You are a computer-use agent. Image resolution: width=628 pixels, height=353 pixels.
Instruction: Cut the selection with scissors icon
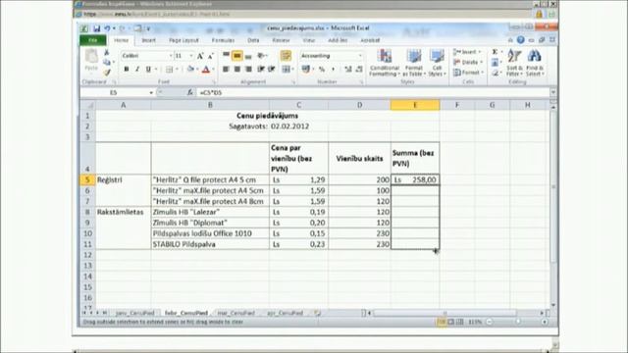tap(107, 52)
